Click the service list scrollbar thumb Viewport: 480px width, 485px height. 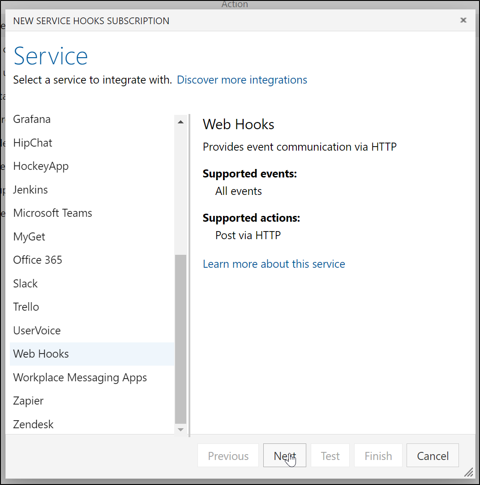pyautogui.click(x=180, y=339)
